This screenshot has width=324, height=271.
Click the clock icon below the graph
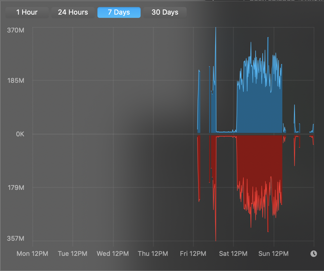tap(313, 254)
